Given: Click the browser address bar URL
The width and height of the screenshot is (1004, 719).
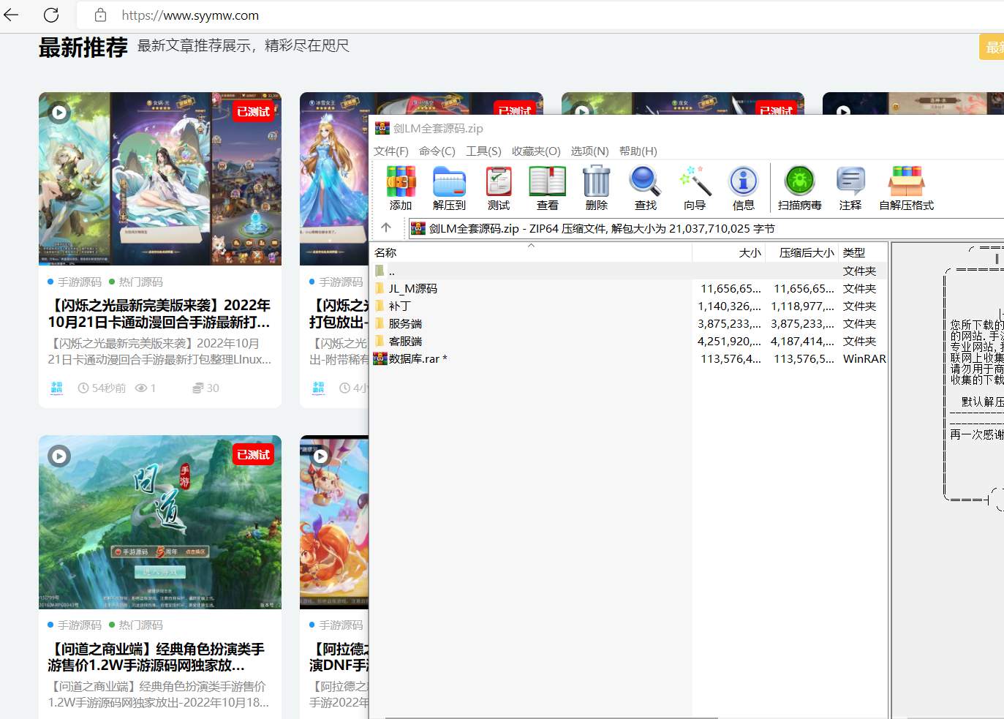Looking at the screenshot, I should (190, 15).
